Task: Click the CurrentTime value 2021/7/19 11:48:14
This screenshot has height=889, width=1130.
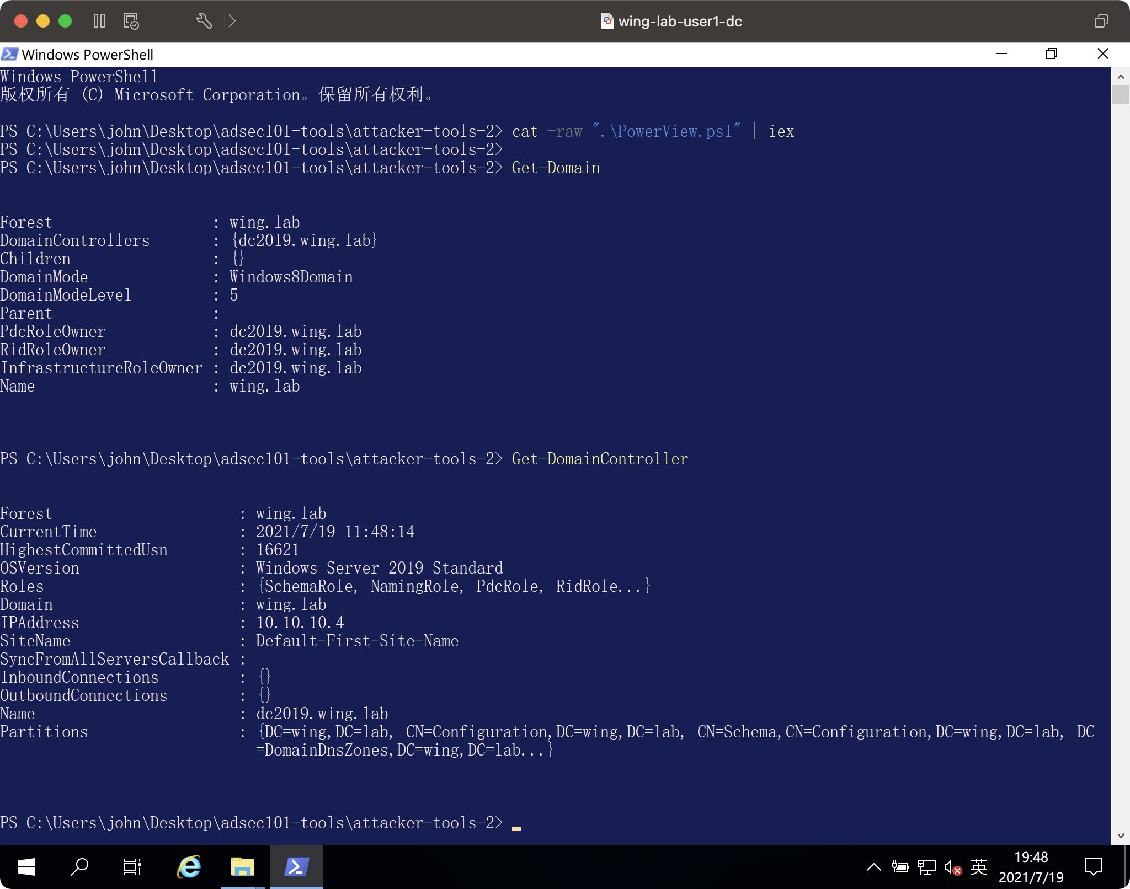Action: (x=335, y=532)
